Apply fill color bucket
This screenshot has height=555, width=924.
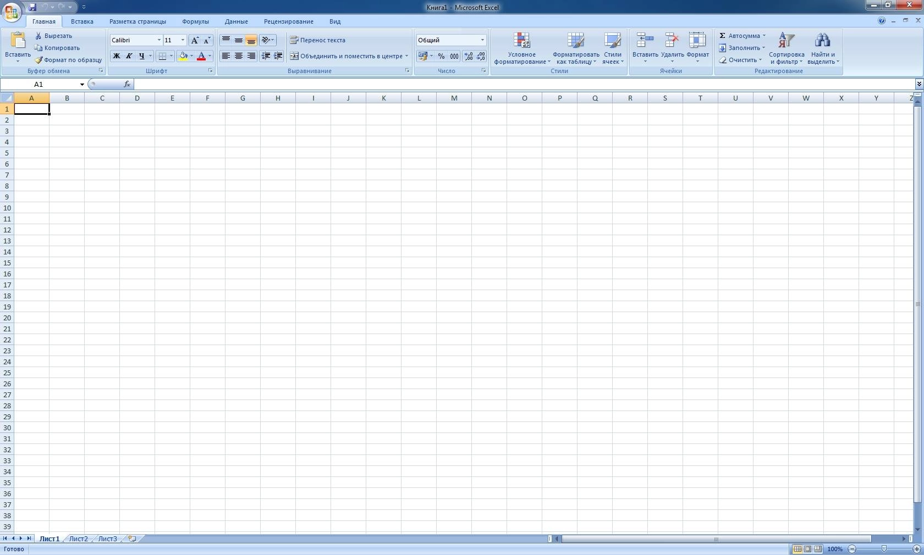click(183, 56)
